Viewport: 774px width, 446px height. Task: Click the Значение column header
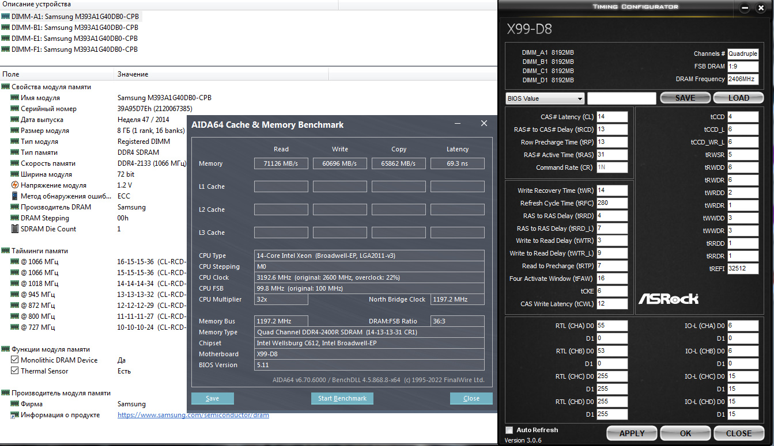(x=222, y=74)
